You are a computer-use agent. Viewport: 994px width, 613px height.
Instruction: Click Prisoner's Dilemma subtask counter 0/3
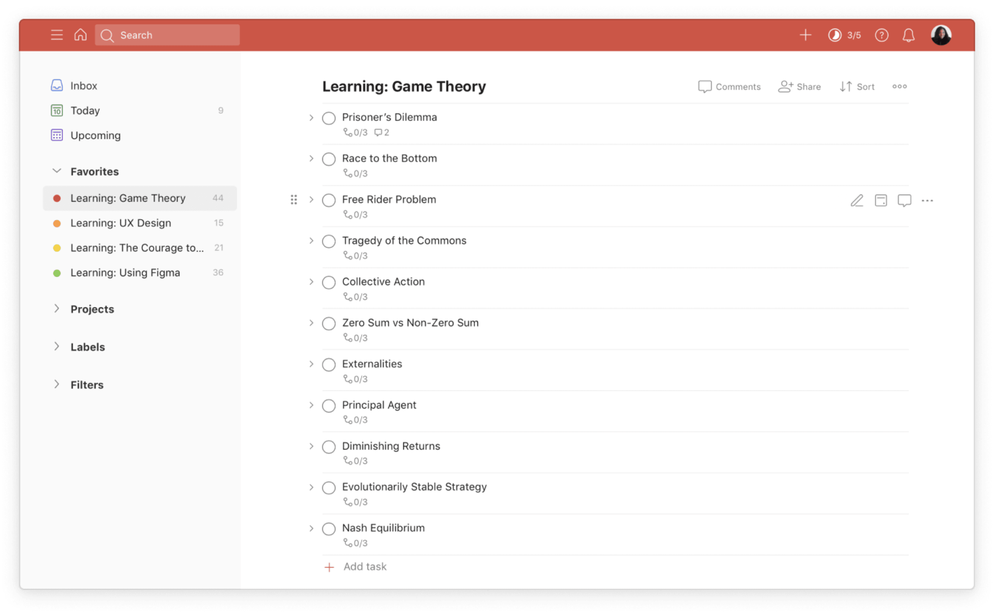click(x=355, y=132)
